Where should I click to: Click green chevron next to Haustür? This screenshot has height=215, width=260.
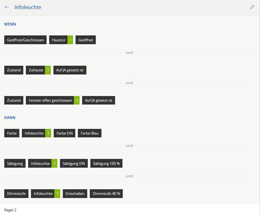70,40
